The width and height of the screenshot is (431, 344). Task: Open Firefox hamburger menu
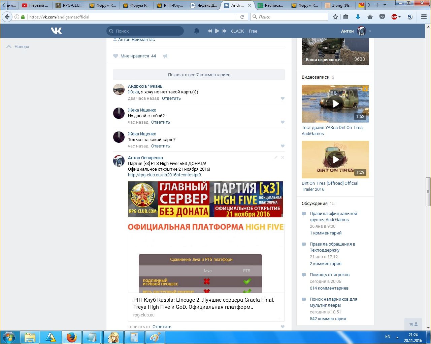point(424,17)
